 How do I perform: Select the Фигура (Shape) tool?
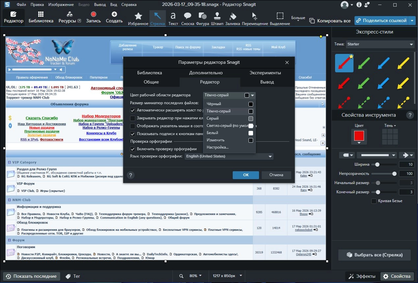(x=203, y=18)
